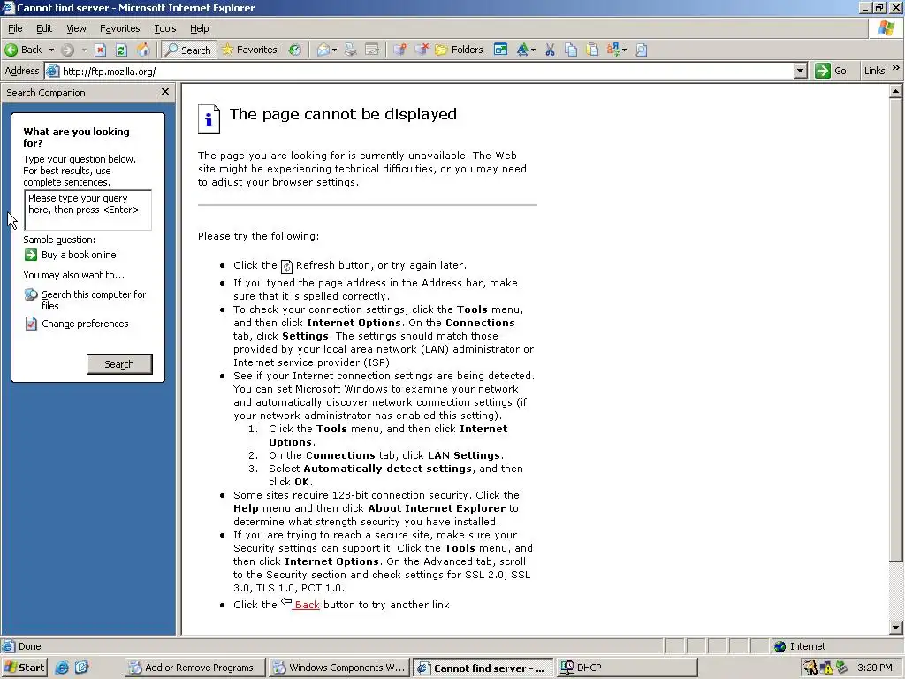Open the Tools menu
The height and width of the screenshot is (679, 905).
[x=164, y=28]
